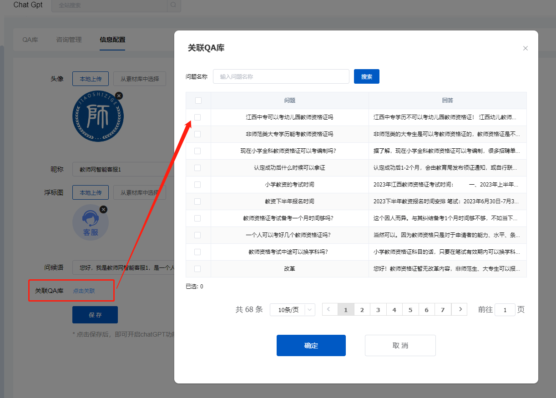
Task: Click the 客服 float icon thumbnail
Action: point(91,223)
